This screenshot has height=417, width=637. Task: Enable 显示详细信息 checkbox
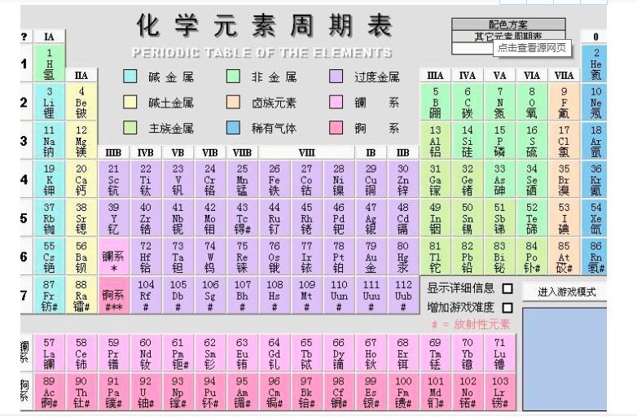click(507, 288)
